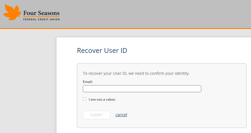
Task: Follow the cancel link
Action: tap(121, 115)
